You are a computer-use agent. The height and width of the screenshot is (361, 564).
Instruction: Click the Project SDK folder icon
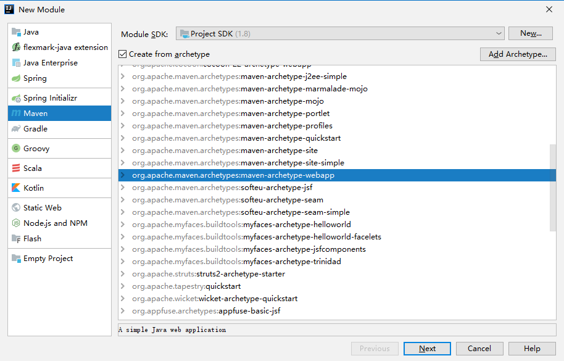pyautogui.click(x=185, y=34)
